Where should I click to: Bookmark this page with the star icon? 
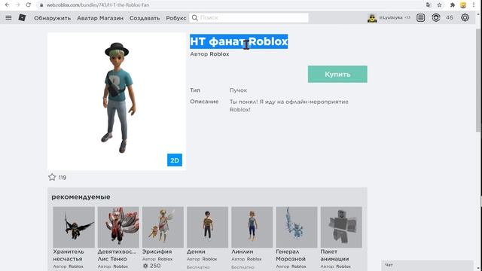pos(440,5)
